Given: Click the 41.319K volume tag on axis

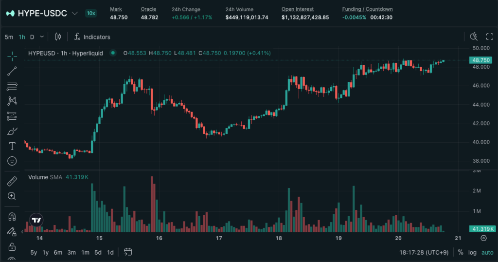Looking at the screenshot, I should click(x=482, y=229).
